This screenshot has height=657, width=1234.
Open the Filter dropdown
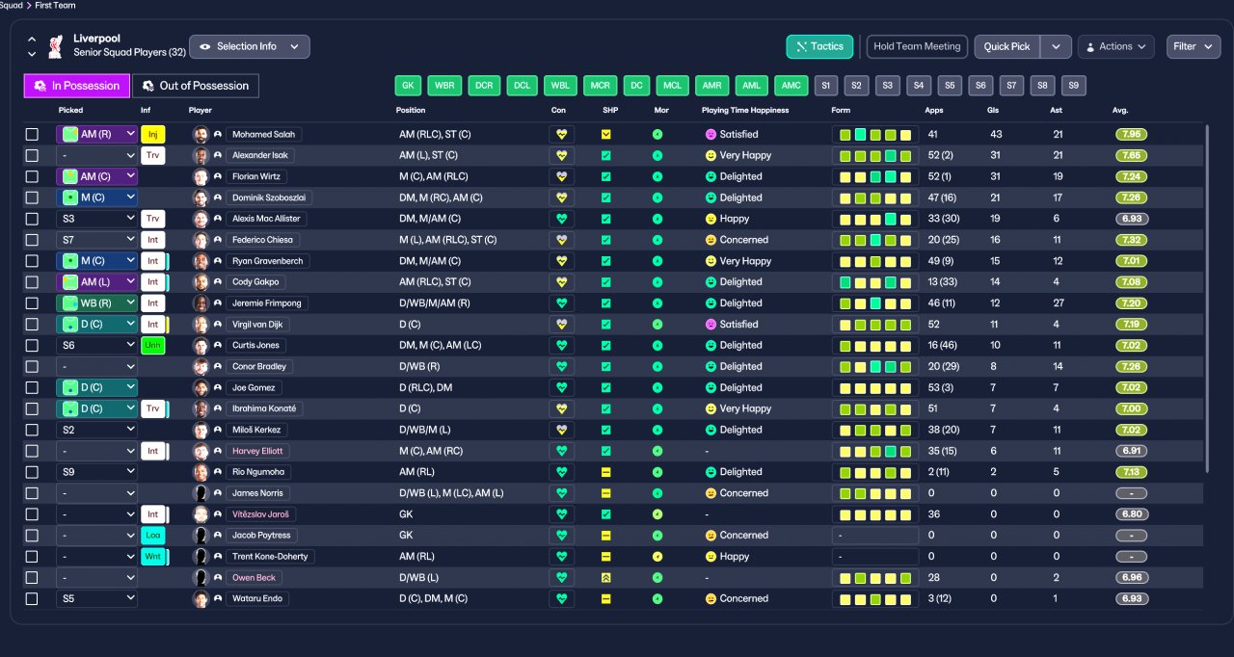click(1194, 46)
